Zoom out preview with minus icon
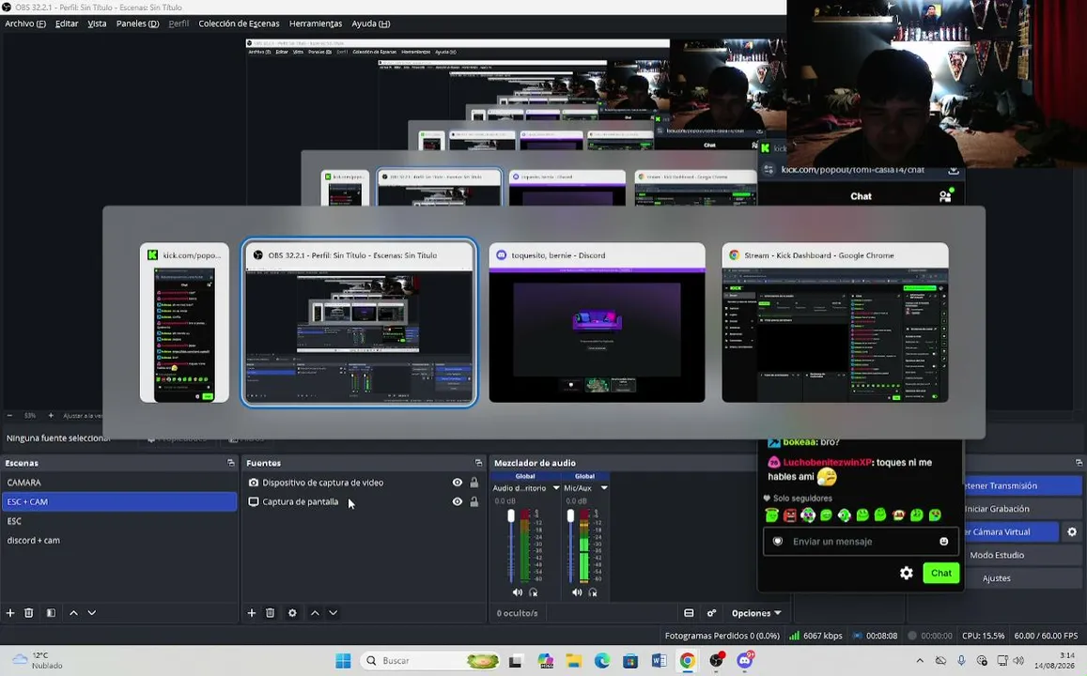1087x676 pixels. (9, 416)
